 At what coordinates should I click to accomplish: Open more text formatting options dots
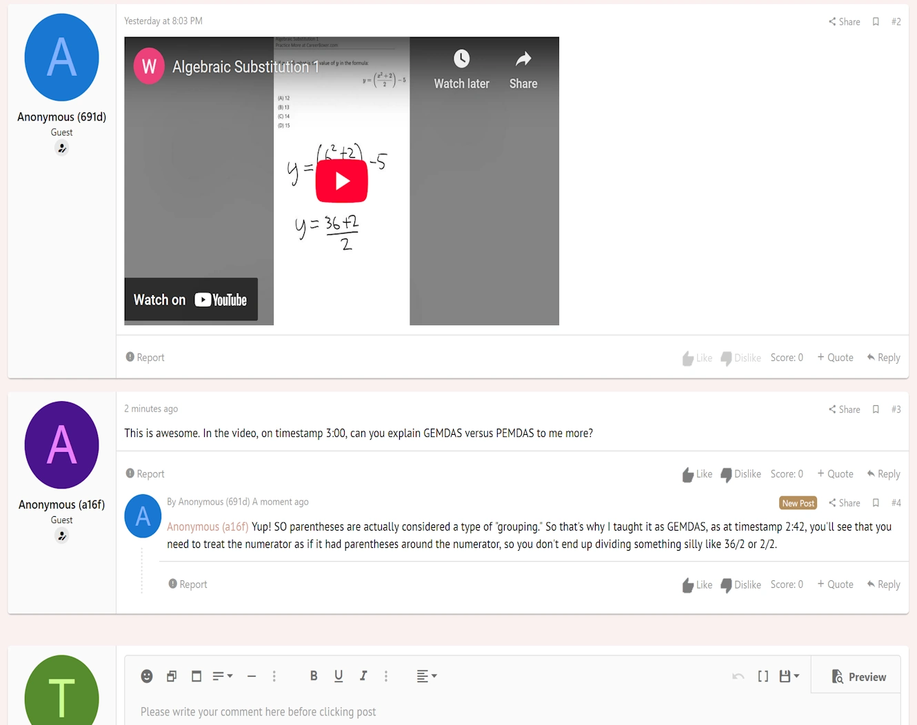click(386, 676)
